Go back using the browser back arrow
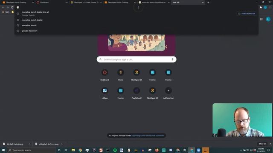Viewport: 273px width, 153px height. 3,8
